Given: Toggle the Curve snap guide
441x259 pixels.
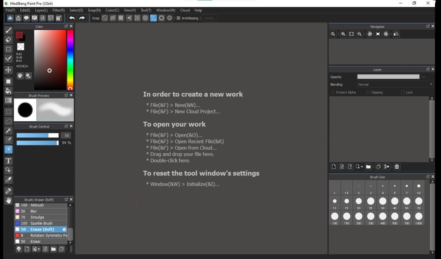Looking at the screenshot, I should click(x=153, y=18).
